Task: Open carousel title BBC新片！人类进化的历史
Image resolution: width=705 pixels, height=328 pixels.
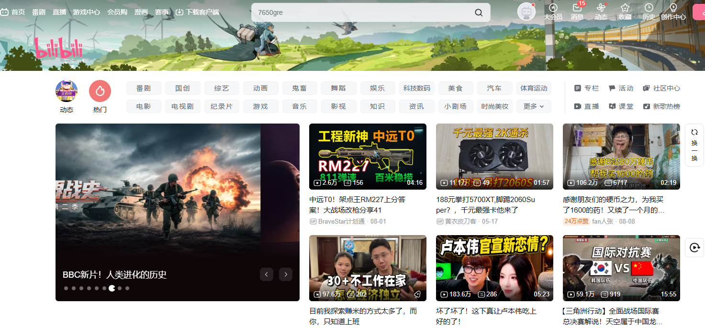Action: [x=114, y=275]
